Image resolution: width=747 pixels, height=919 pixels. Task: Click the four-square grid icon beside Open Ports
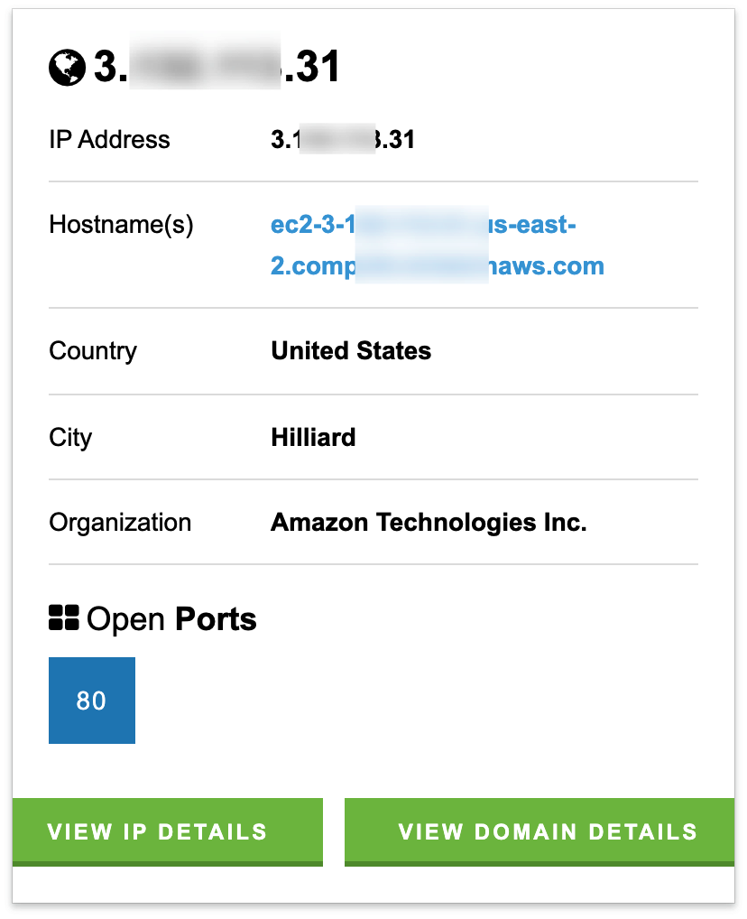point(63,617)
